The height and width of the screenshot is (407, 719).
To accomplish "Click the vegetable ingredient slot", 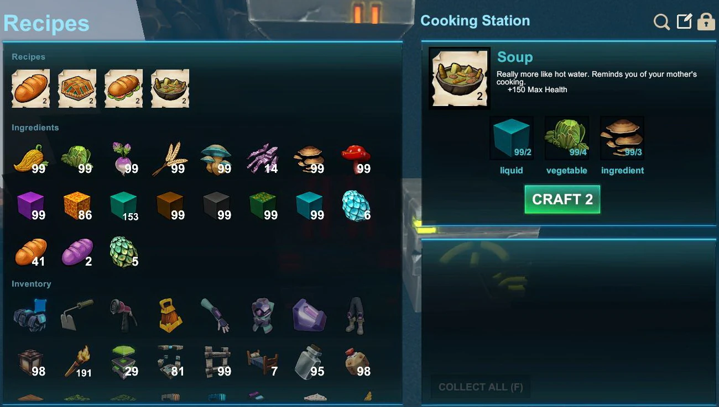I will (566, 138).
